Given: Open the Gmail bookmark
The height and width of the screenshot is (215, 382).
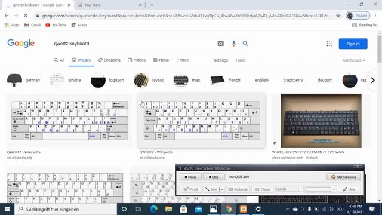Looking at the screenshot, I should click(x=32, y=25).
